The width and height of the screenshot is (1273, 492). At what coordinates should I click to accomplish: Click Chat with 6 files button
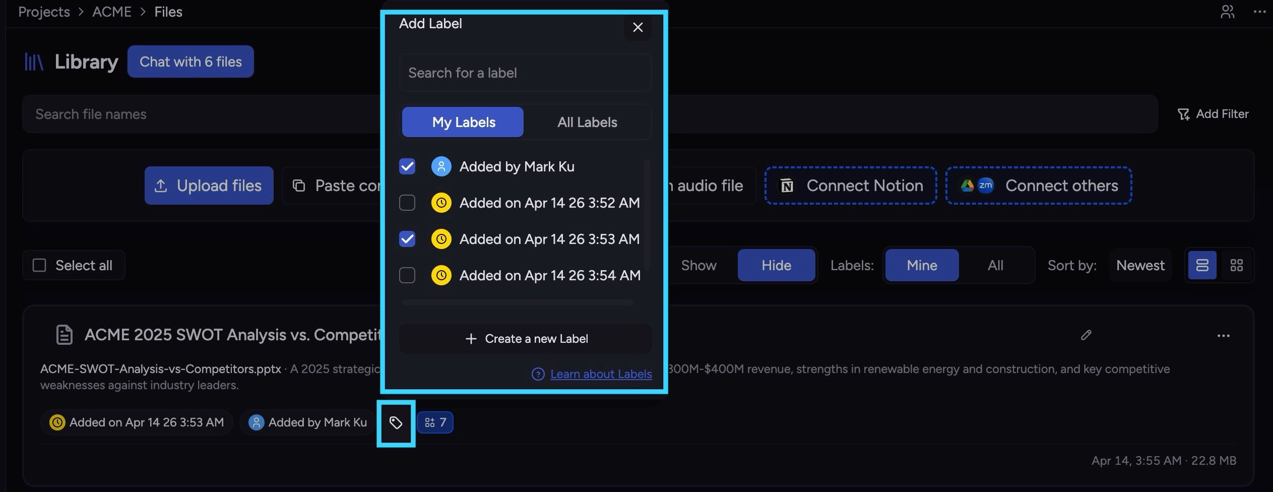point(190,61)
